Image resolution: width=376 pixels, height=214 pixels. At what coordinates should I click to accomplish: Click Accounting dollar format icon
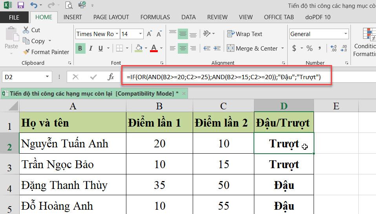click(x=294, y=48)
